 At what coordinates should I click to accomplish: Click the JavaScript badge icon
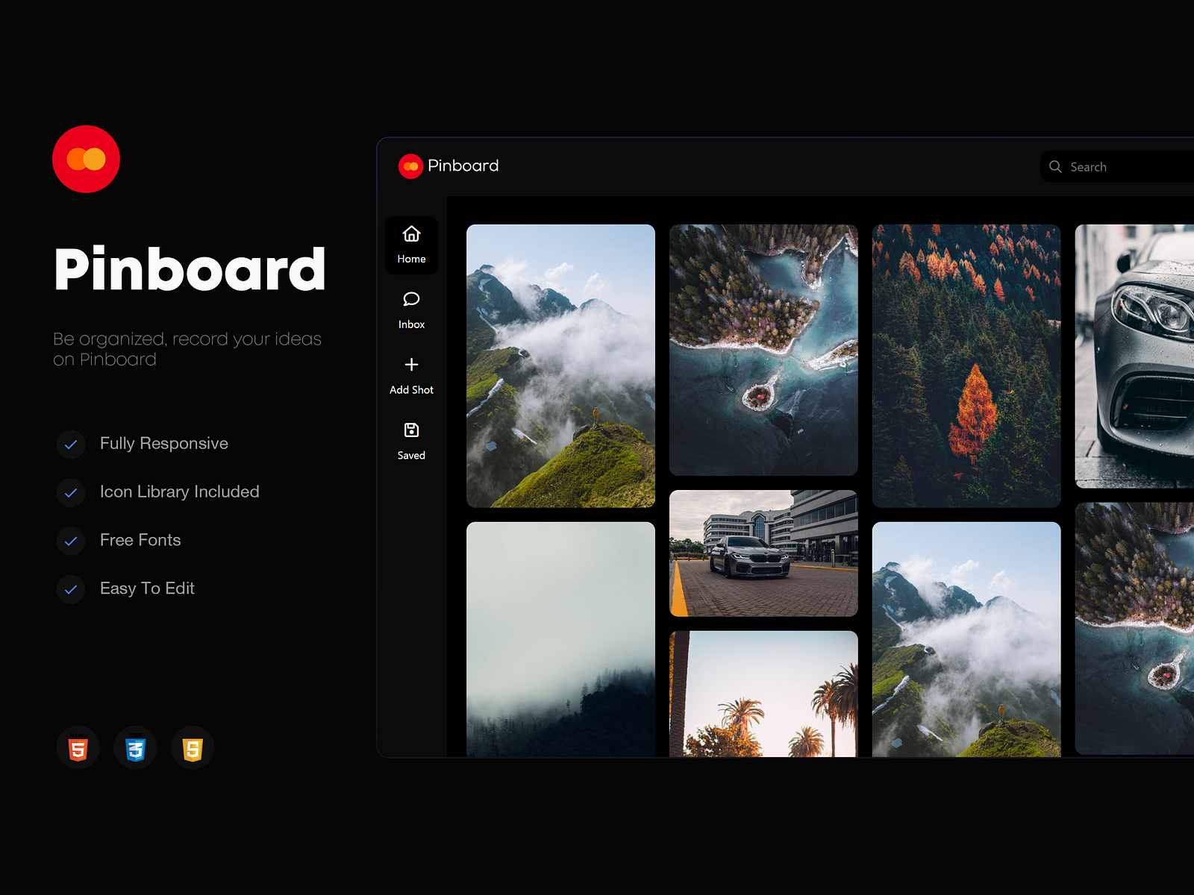click(193, 748)
